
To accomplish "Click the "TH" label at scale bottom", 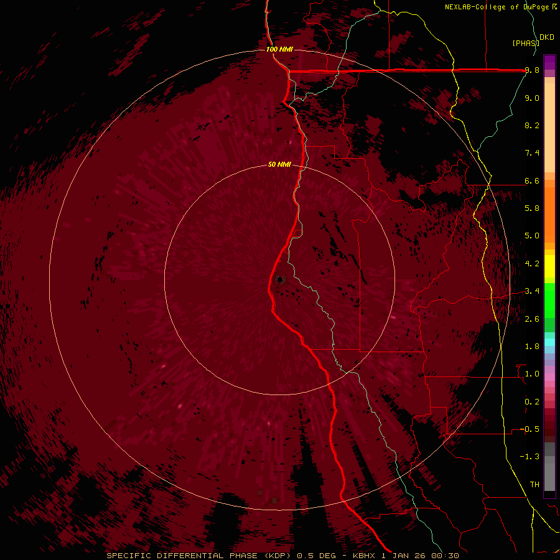I will point(534,484).
